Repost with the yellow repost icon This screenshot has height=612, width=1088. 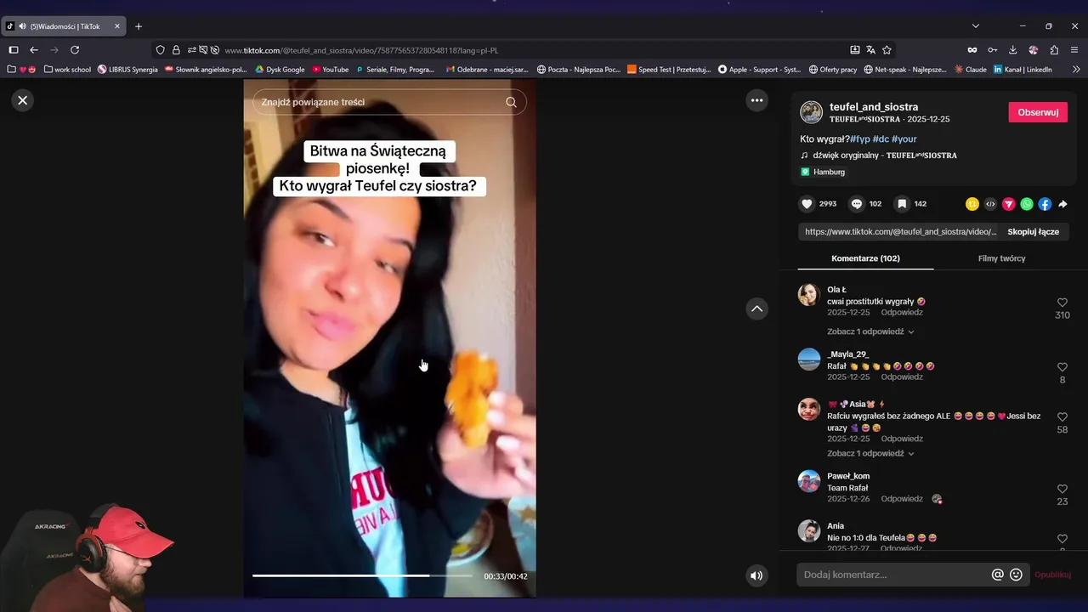pos(972,204)
